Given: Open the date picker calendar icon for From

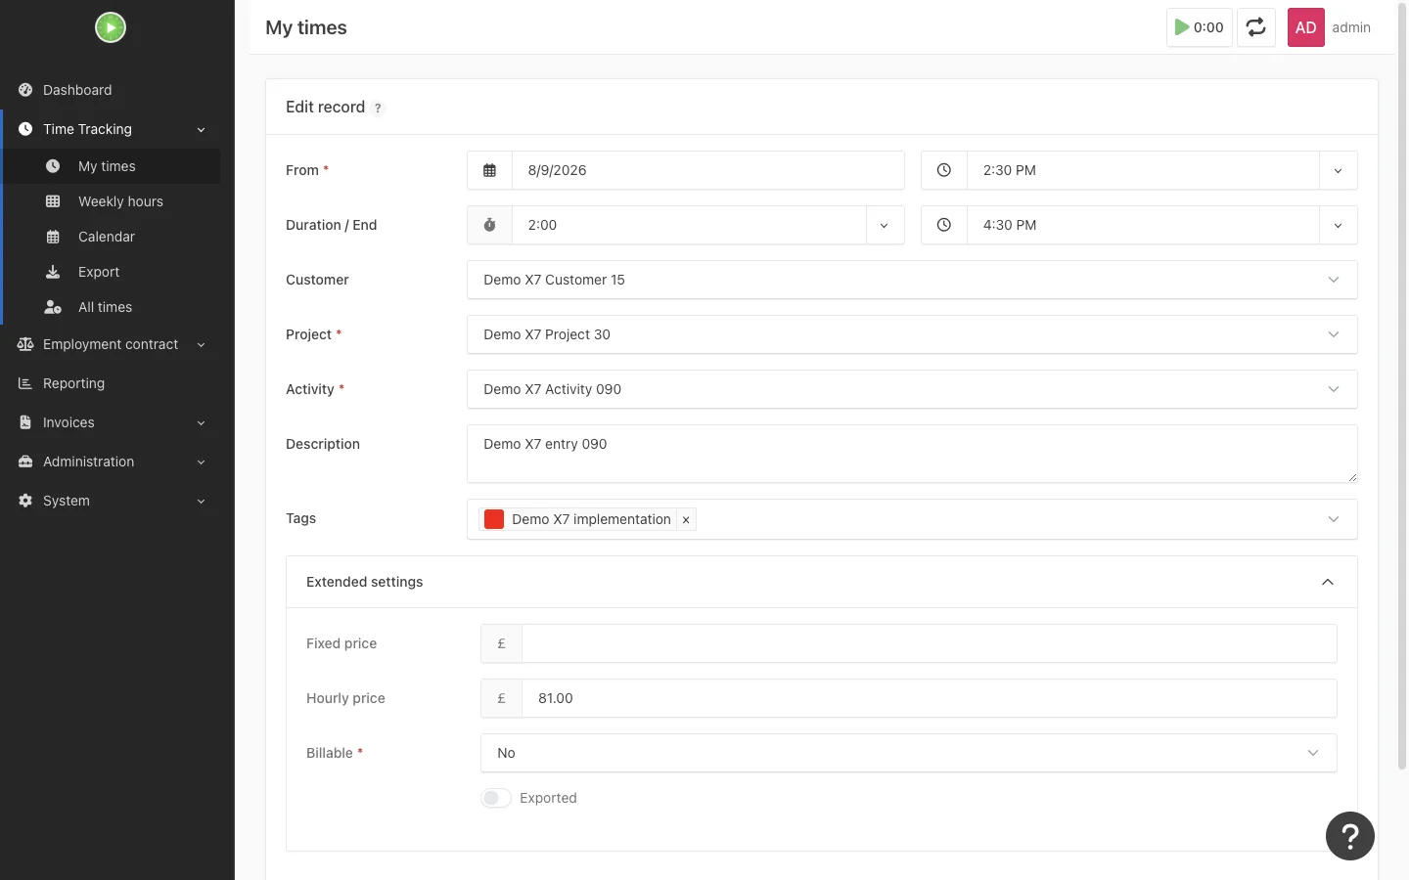Looking at the screenshot, I should 489,170.
